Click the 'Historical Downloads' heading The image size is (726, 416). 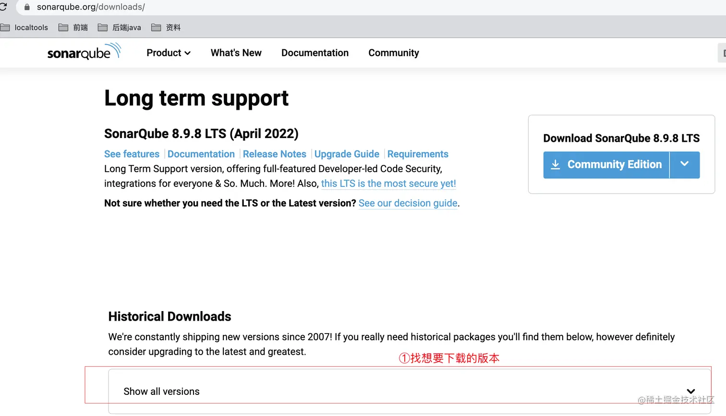(x=169, y=316)
